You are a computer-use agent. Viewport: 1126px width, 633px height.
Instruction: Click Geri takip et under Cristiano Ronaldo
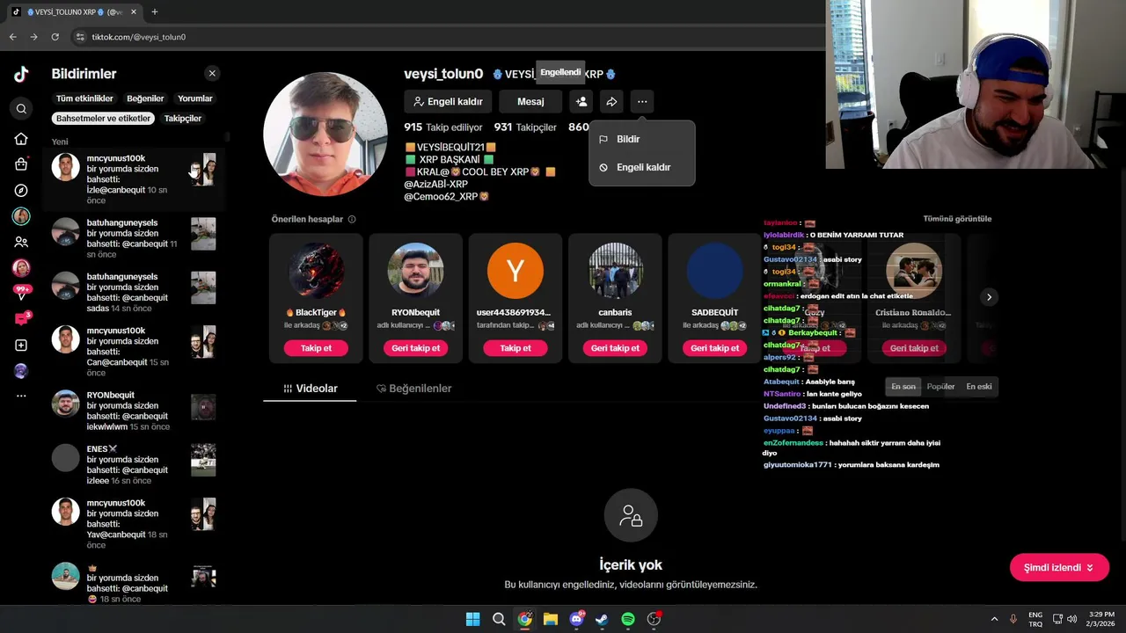(914, 348)
